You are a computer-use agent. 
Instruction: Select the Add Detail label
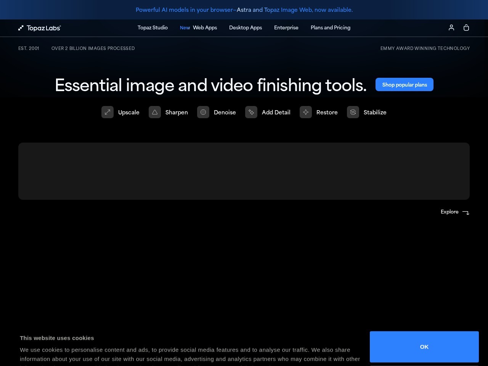click(x=276, y=112)
